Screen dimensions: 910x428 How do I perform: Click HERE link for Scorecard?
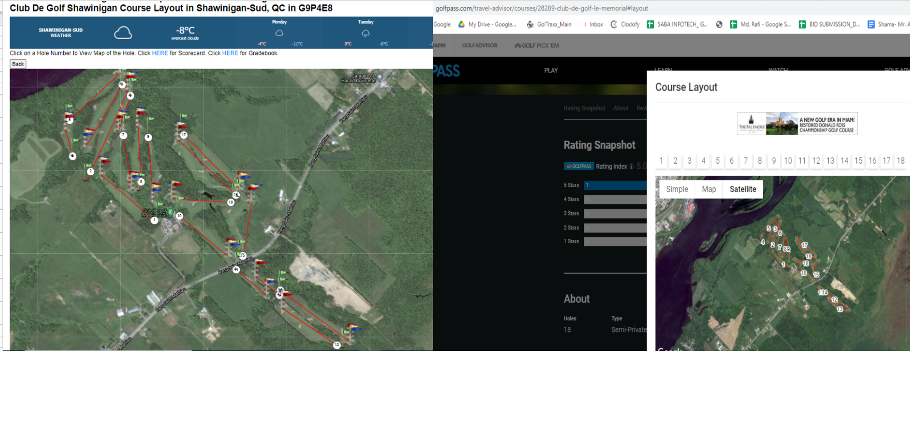160,53
